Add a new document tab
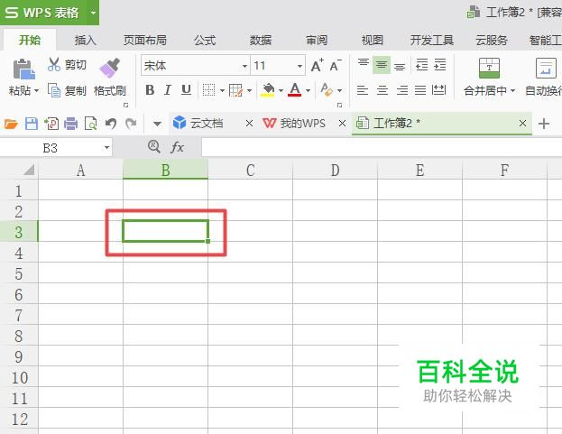 544,124
